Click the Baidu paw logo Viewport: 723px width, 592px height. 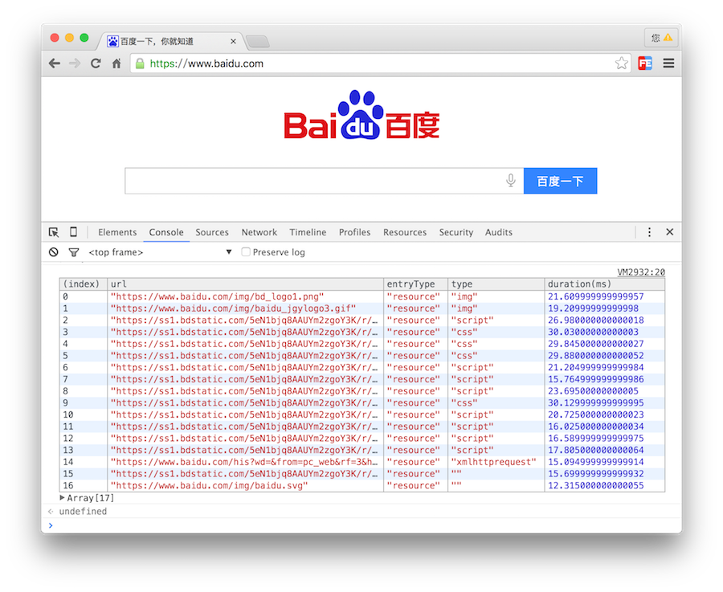coord(361,115)
